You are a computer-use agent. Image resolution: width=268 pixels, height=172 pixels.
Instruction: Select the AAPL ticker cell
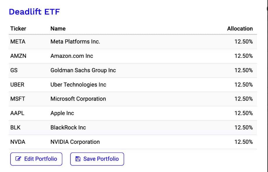(x=17, y=113)
